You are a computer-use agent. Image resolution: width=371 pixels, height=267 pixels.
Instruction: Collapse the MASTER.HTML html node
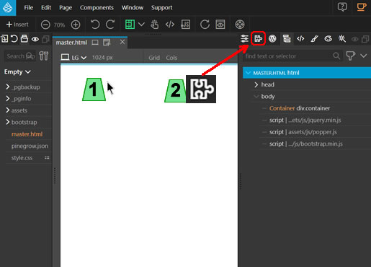(x=249, y=73)
